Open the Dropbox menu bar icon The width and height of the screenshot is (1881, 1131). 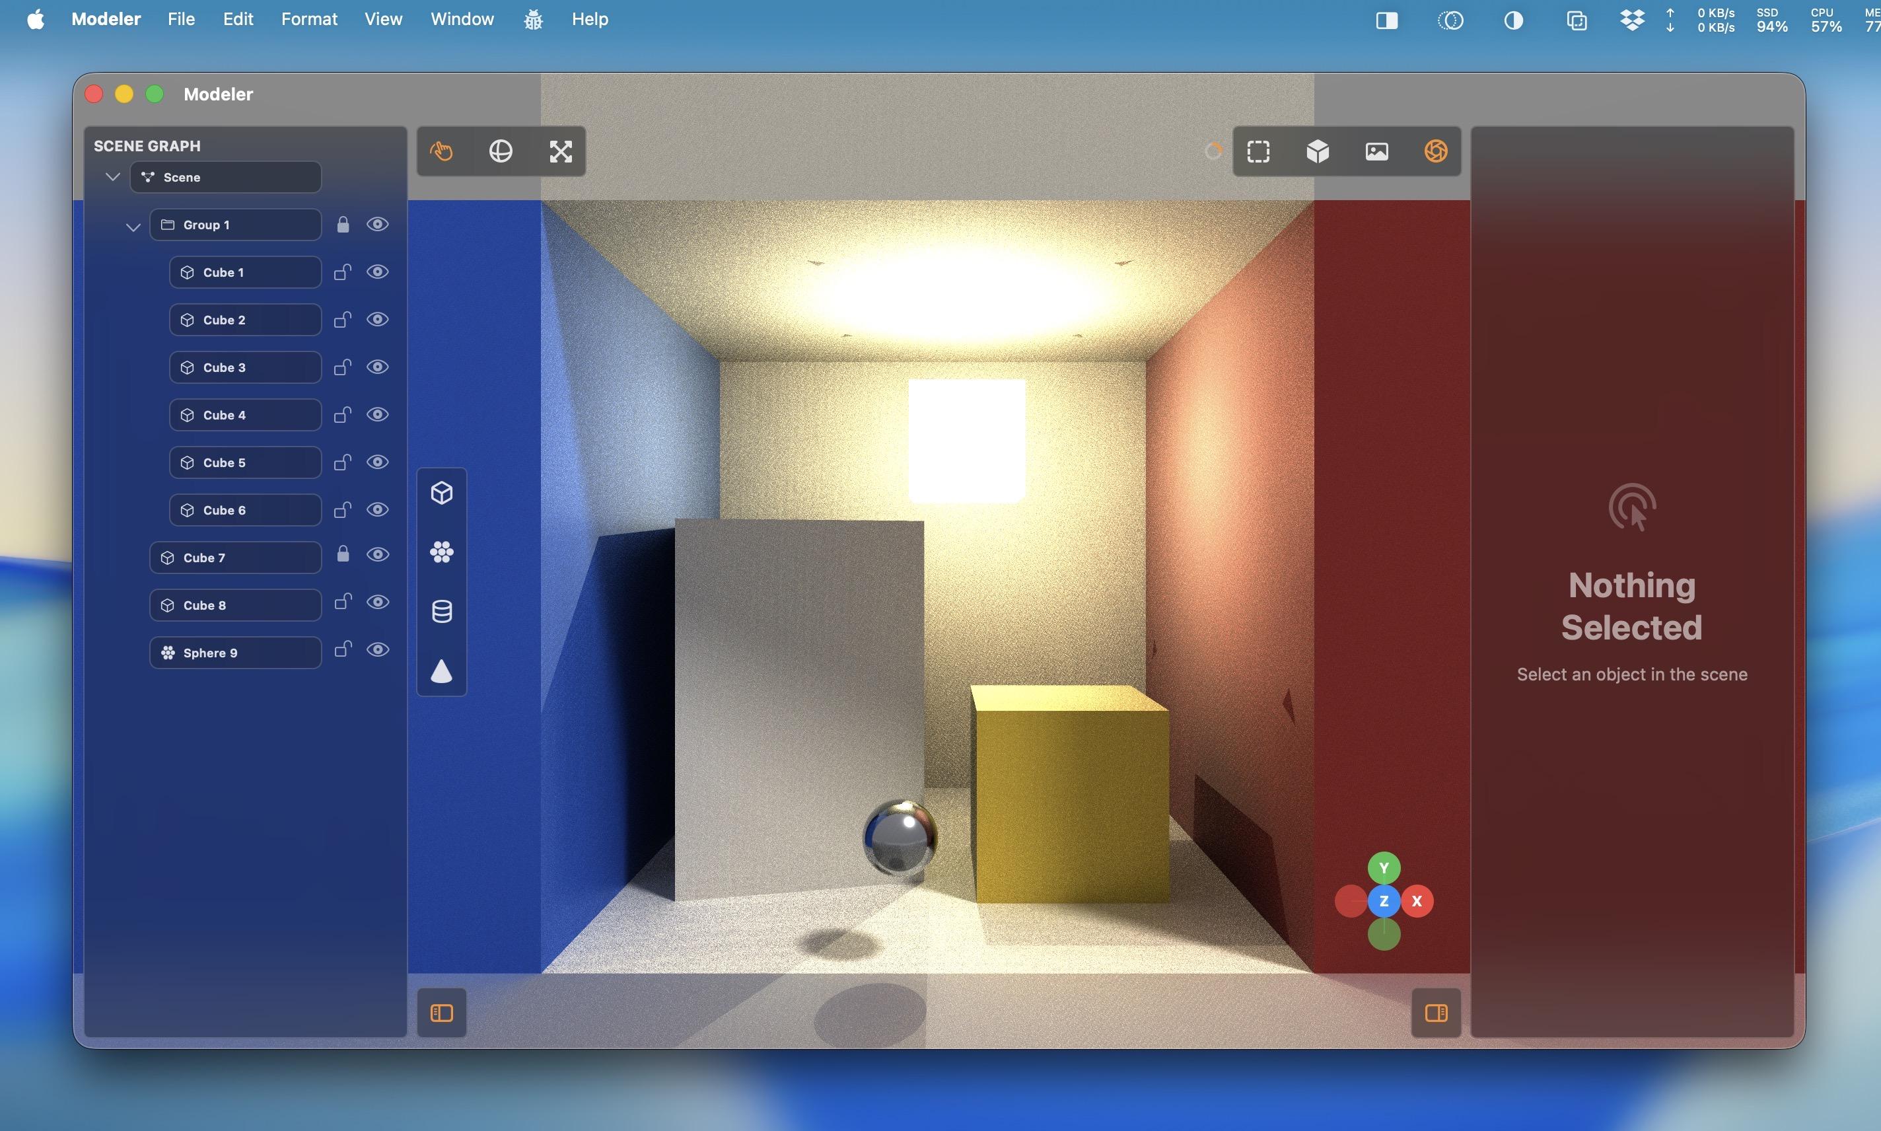(x=1632, y=19)
